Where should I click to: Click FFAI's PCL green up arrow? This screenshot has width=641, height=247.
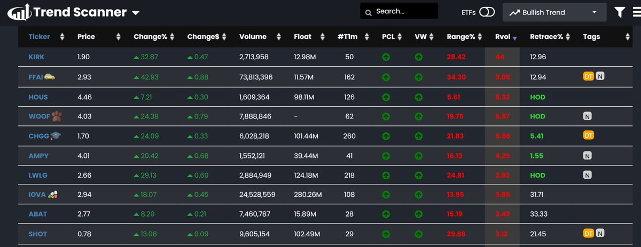(386, 77)
